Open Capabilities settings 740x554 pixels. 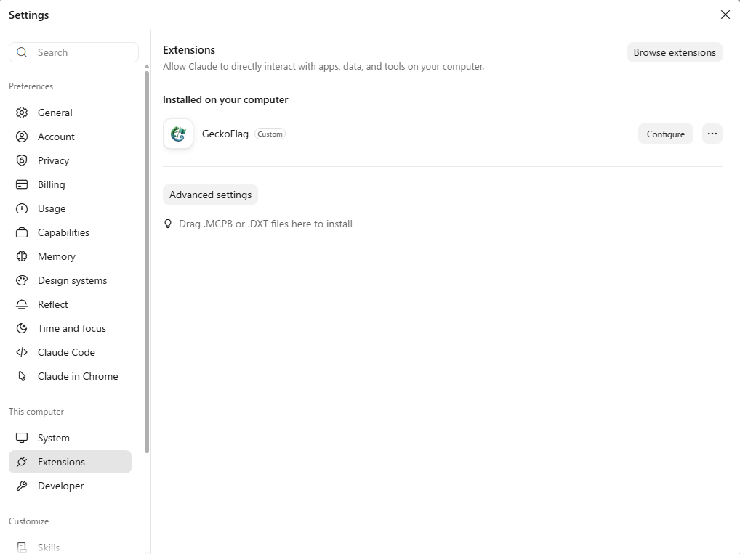pyautogui.click(x=70, y=232)
